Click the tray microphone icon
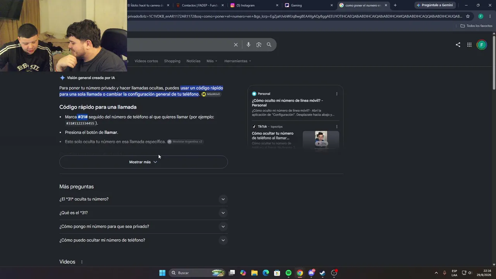 pos(444,273)
